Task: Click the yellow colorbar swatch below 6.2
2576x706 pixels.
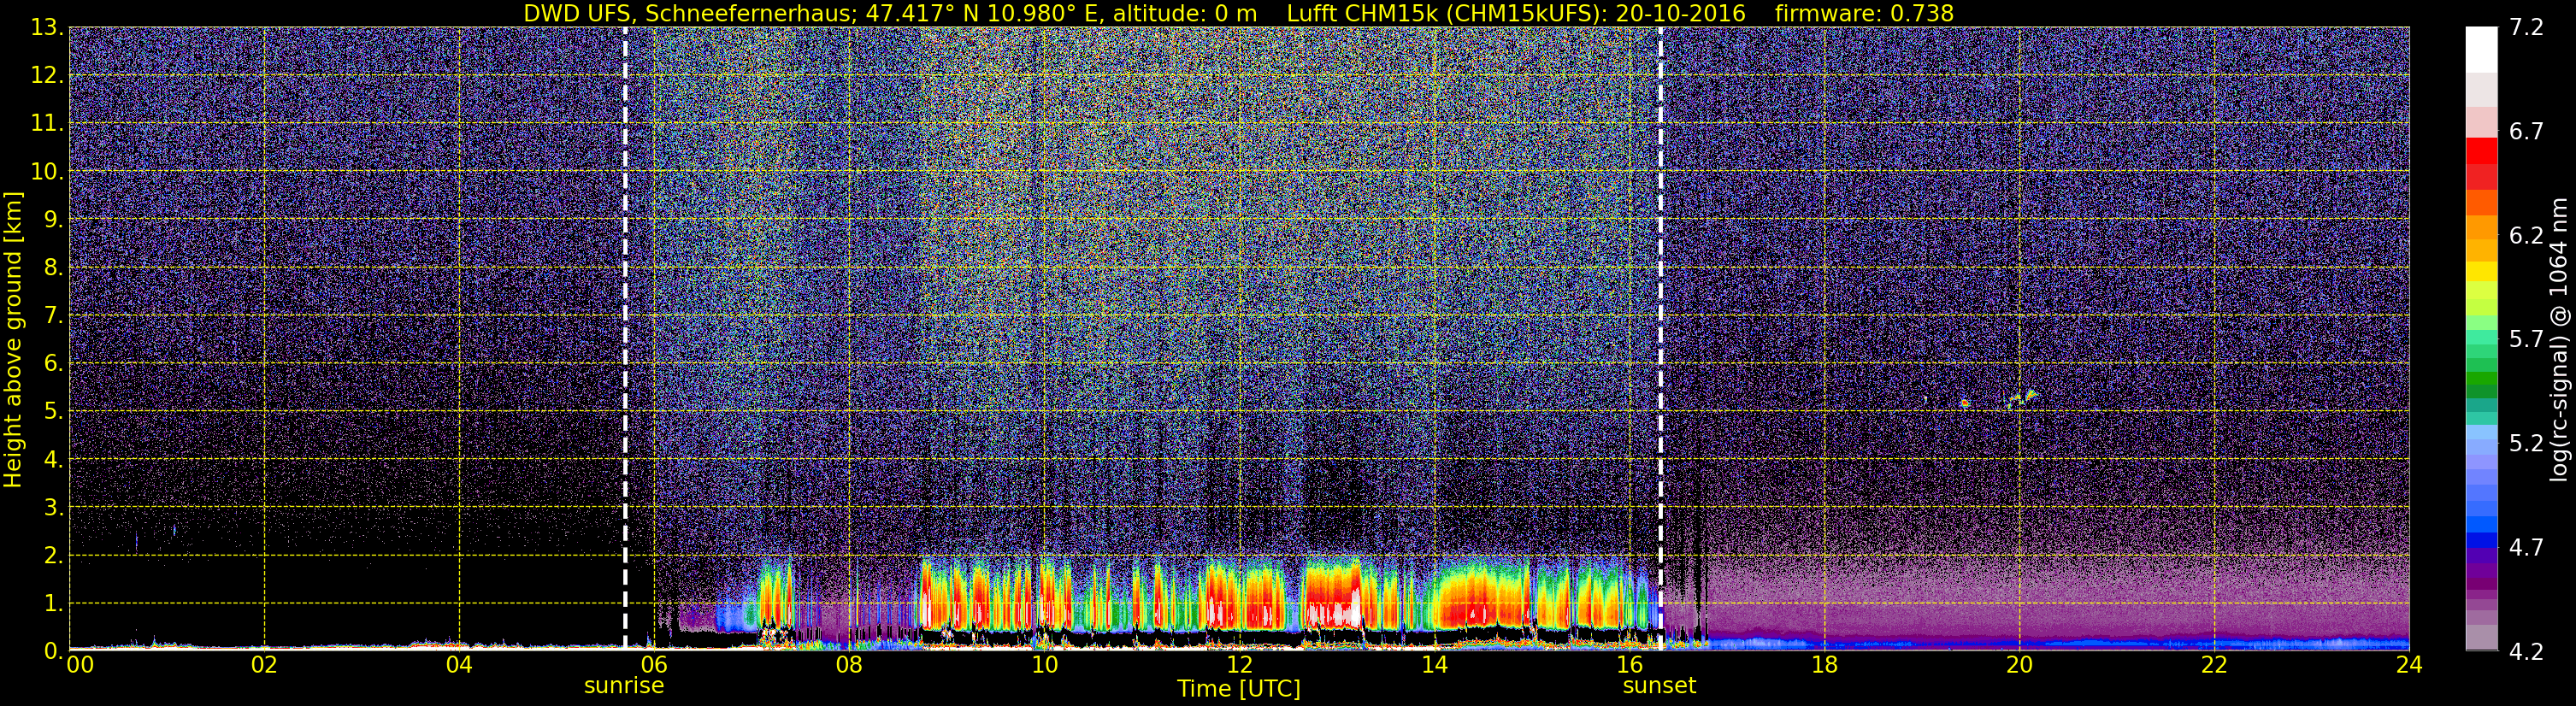Action: [2481, 271]
